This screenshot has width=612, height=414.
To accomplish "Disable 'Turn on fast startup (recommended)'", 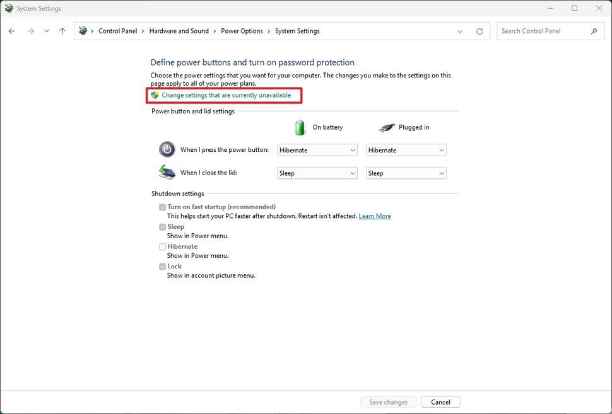I will (162, 207).
